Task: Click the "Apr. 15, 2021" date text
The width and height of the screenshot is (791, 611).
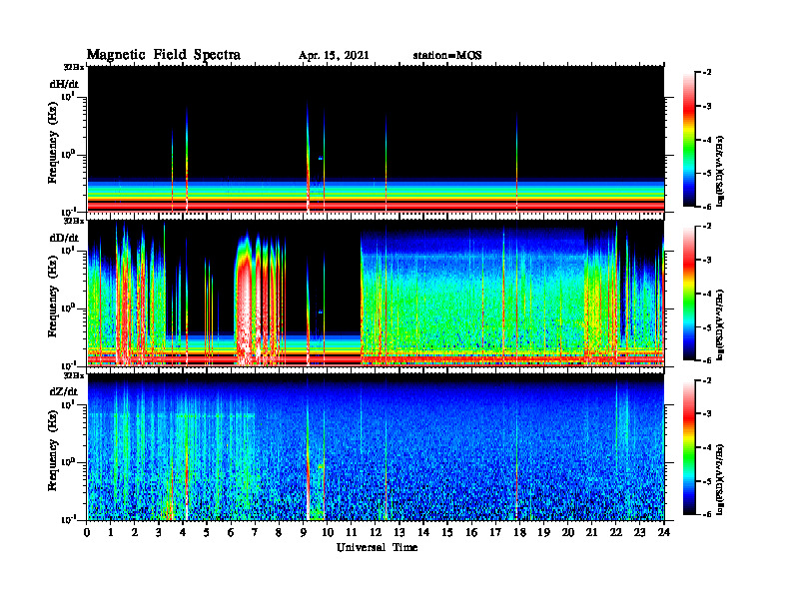Action: [334, 56]
